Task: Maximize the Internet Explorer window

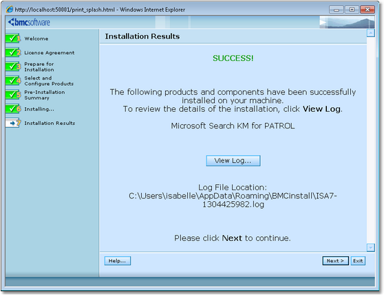Action: tap(352, 10)
